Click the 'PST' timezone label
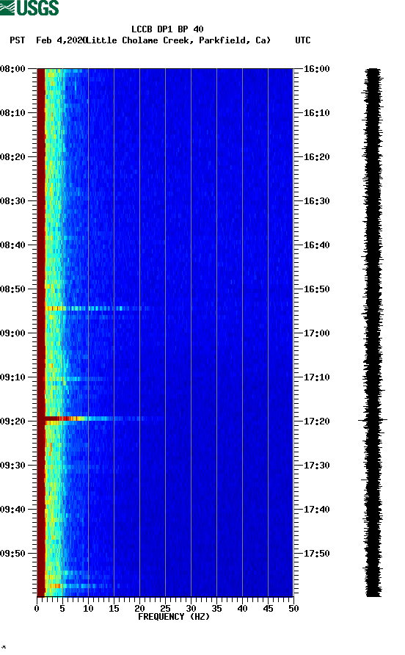Viewport: 405px width, 655px height. (18, 40)
